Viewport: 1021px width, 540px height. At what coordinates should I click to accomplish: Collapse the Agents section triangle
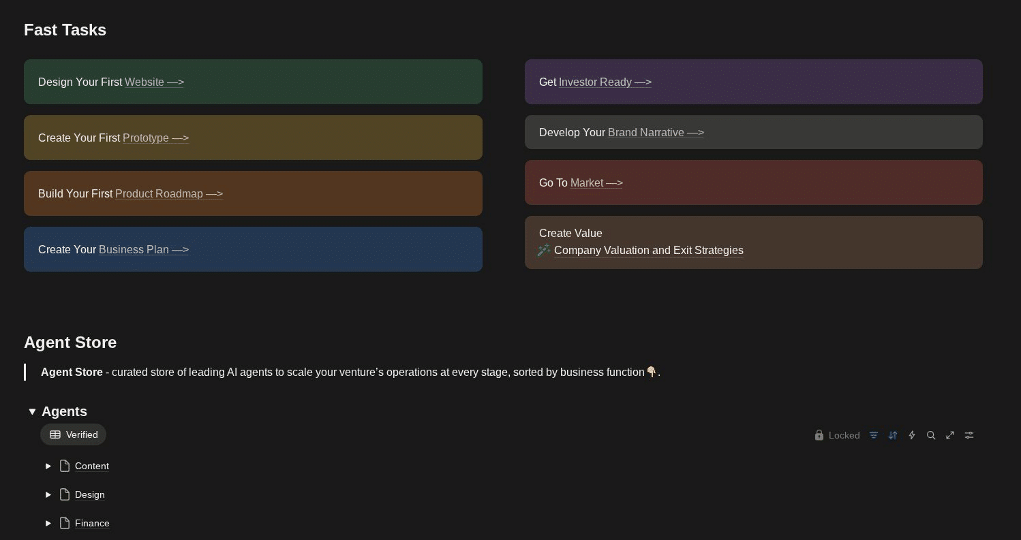click(x=32, y=411)
